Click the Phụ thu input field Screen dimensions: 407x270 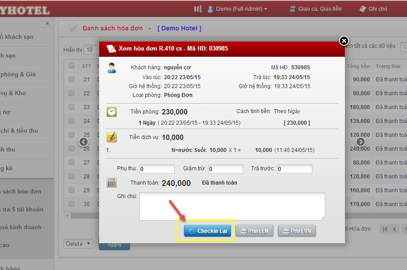(x=157, y=169)
